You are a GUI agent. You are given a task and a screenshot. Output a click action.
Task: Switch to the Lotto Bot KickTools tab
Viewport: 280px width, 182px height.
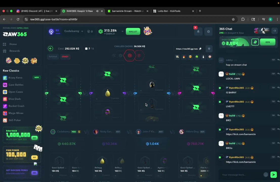coord(174,11)
